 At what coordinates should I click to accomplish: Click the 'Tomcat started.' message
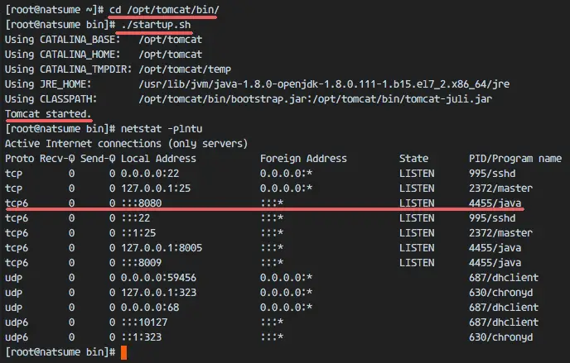point(48,114)
